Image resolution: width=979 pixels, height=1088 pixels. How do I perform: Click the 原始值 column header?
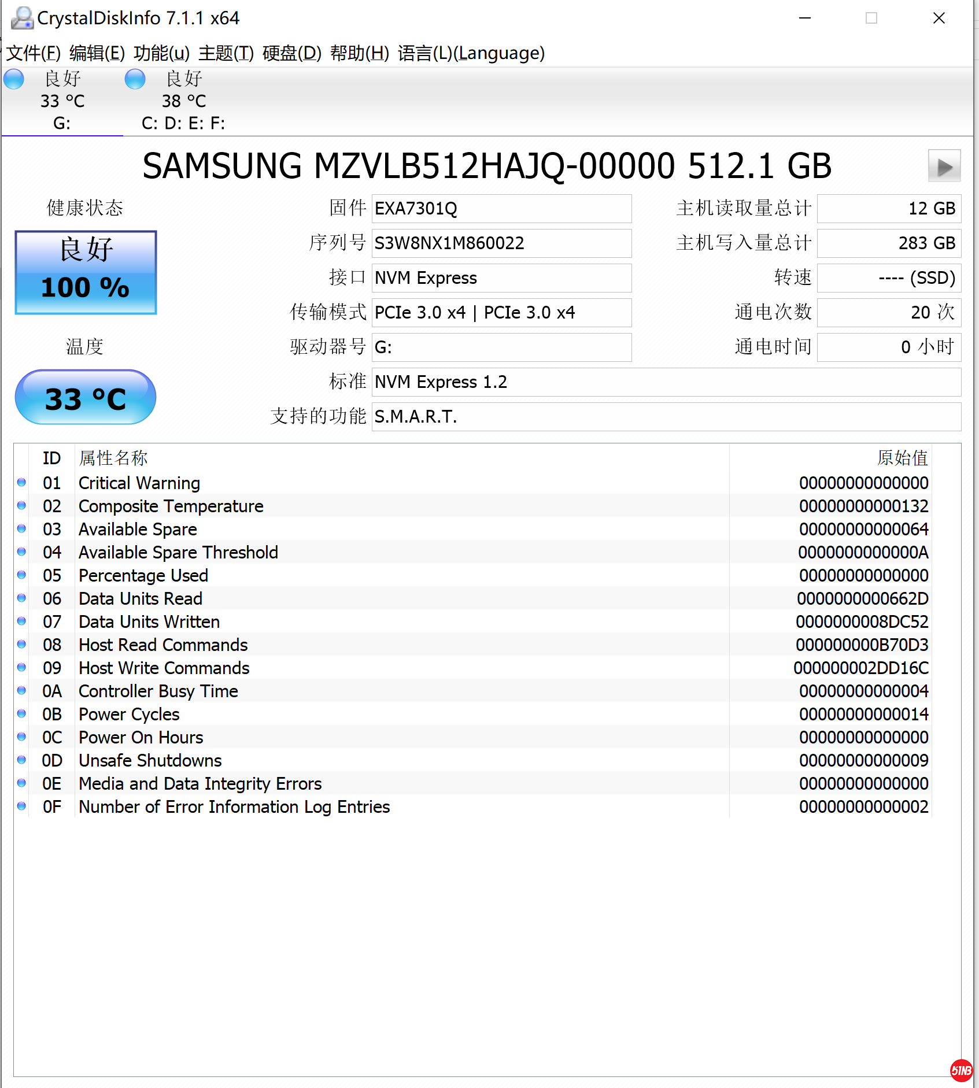(902, 458)
